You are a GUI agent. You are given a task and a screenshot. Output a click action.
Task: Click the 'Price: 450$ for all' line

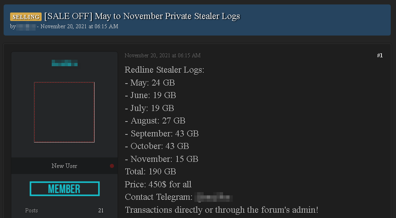tap(158, 184)
